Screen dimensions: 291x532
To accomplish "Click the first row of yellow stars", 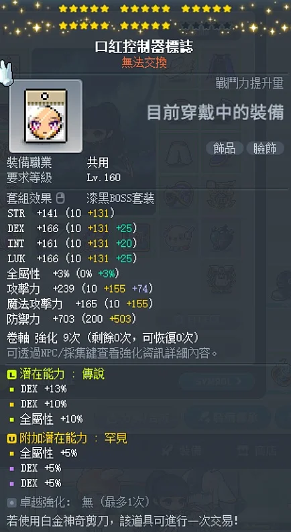I will [x=145, y=9].
